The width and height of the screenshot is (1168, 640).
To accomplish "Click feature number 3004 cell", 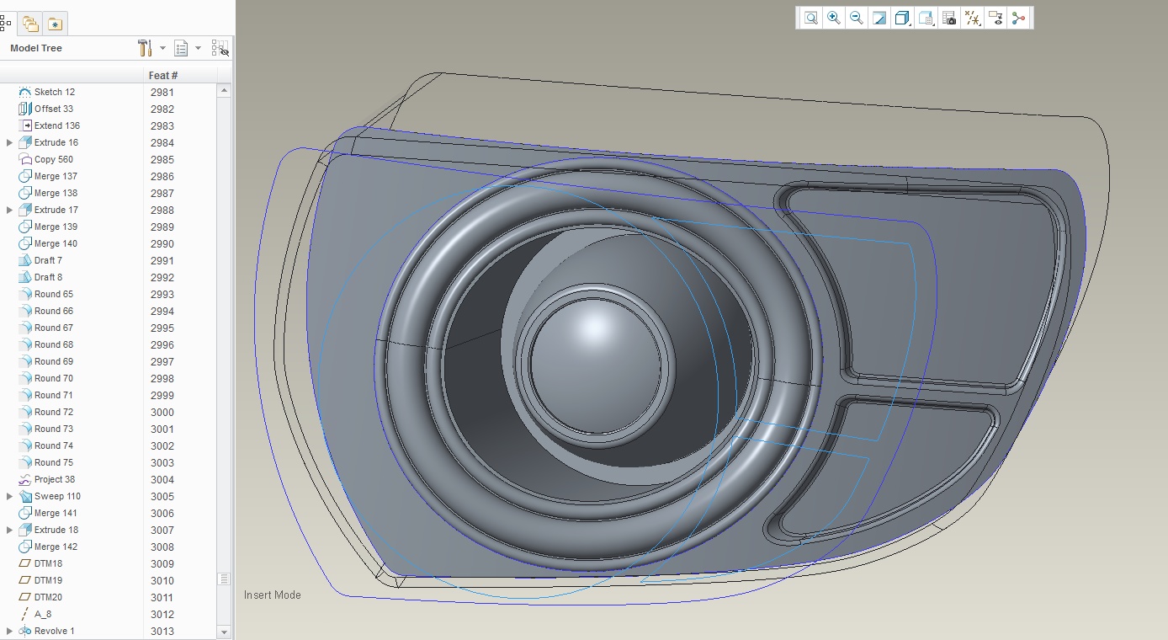I will 162,479.
